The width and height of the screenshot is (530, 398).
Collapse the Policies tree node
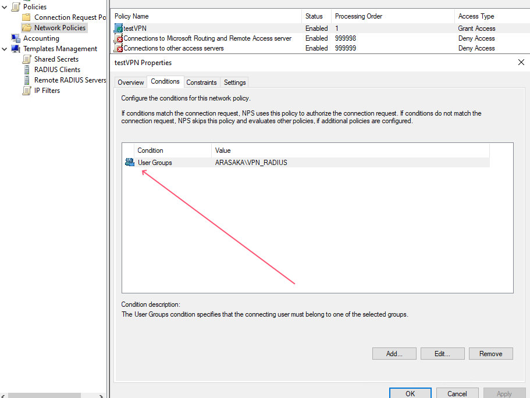click(5, 7)
